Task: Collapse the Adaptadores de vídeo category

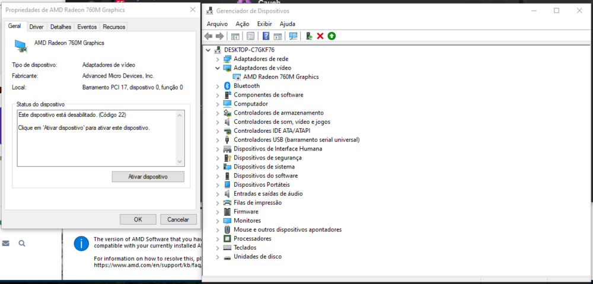Action: coord(218,68)
